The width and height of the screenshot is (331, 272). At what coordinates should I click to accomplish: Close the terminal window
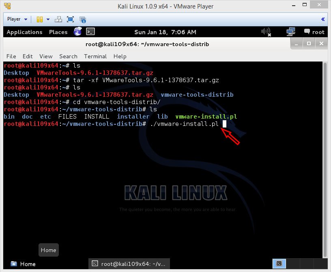321,44
